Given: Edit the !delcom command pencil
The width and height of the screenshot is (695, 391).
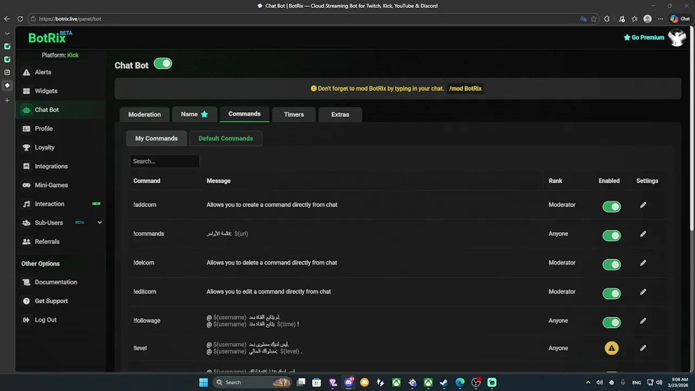Looking at the screenshot, I should (643, 263).
